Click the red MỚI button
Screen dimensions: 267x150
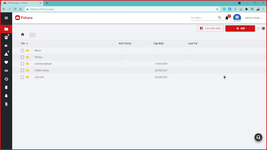[x=240, y=28]
